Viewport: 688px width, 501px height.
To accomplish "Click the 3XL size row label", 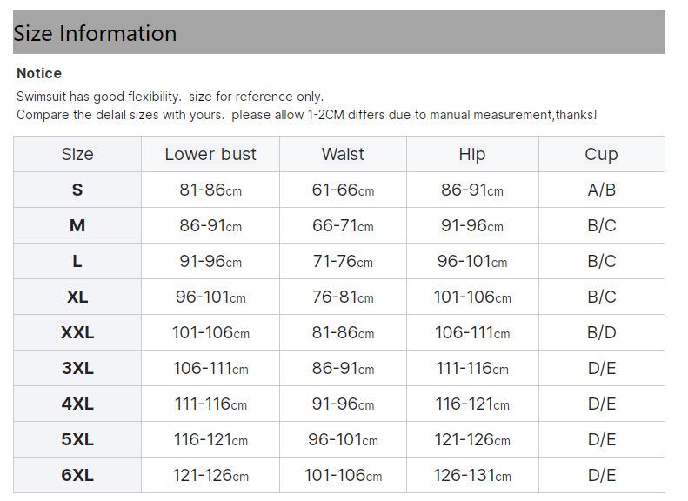I will (x=77, y=369).
